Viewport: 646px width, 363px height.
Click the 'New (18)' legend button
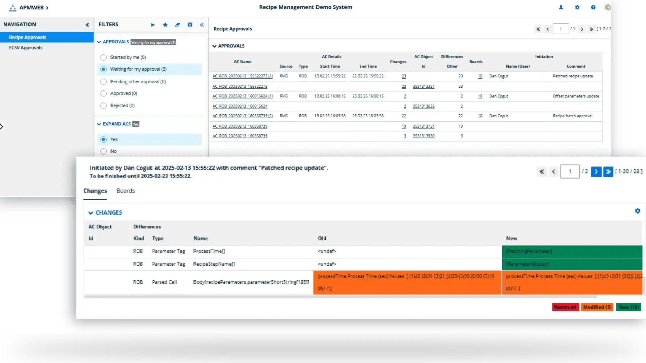(x=629, y=307)
